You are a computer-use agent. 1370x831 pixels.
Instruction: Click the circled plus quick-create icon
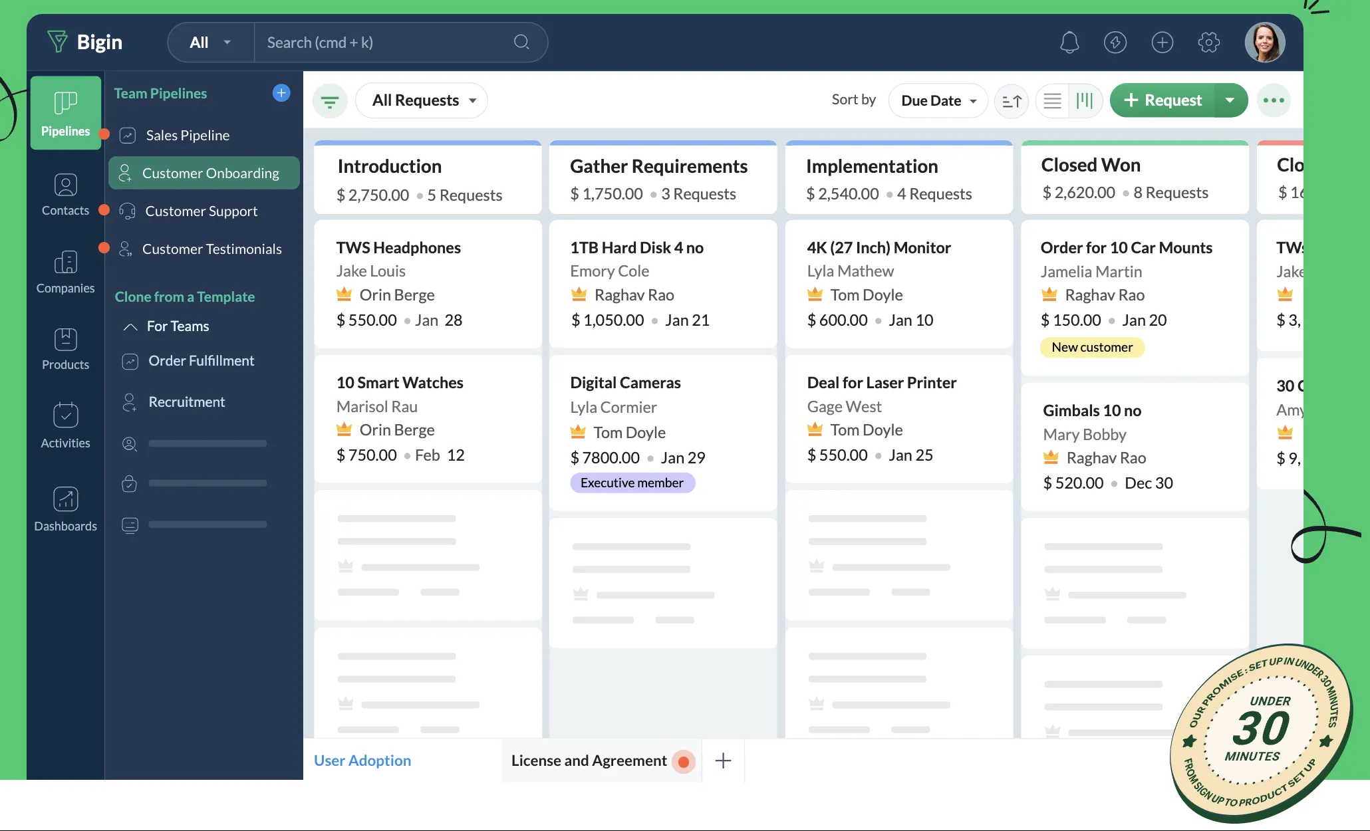1162,43
